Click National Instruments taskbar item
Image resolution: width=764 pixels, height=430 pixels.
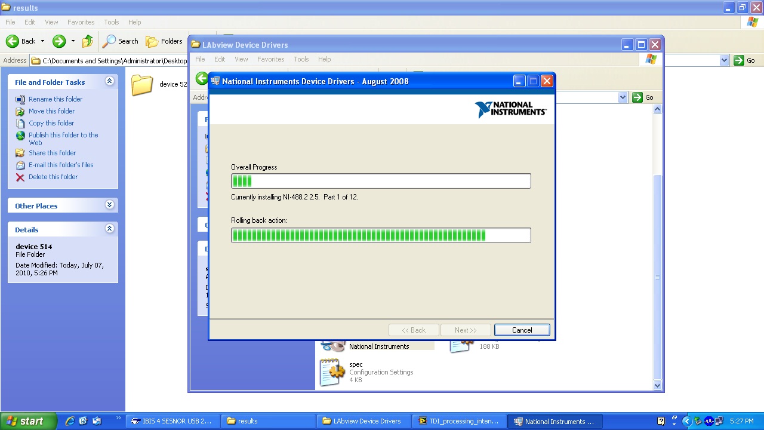coord(554,421)
